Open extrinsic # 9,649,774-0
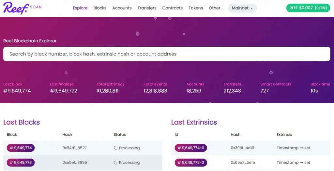334x171 pixels. click(191, 148)
